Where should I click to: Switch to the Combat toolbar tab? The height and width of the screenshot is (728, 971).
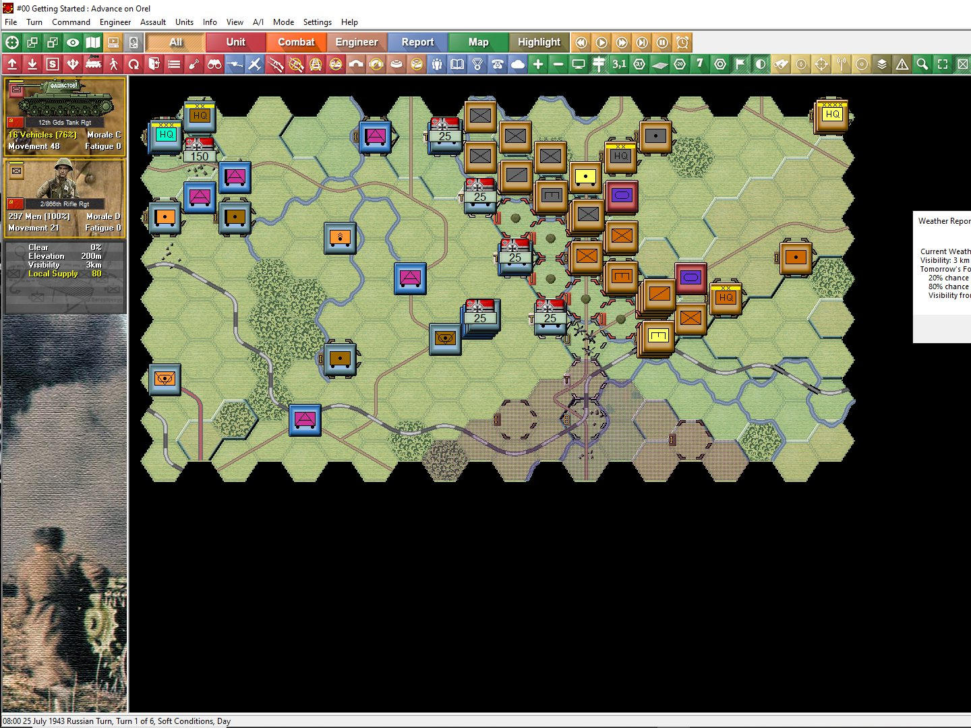tap(297, 42)
